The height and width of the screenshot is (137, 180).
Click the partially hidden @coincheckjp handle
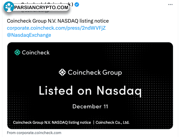click(x=35, y=11)
